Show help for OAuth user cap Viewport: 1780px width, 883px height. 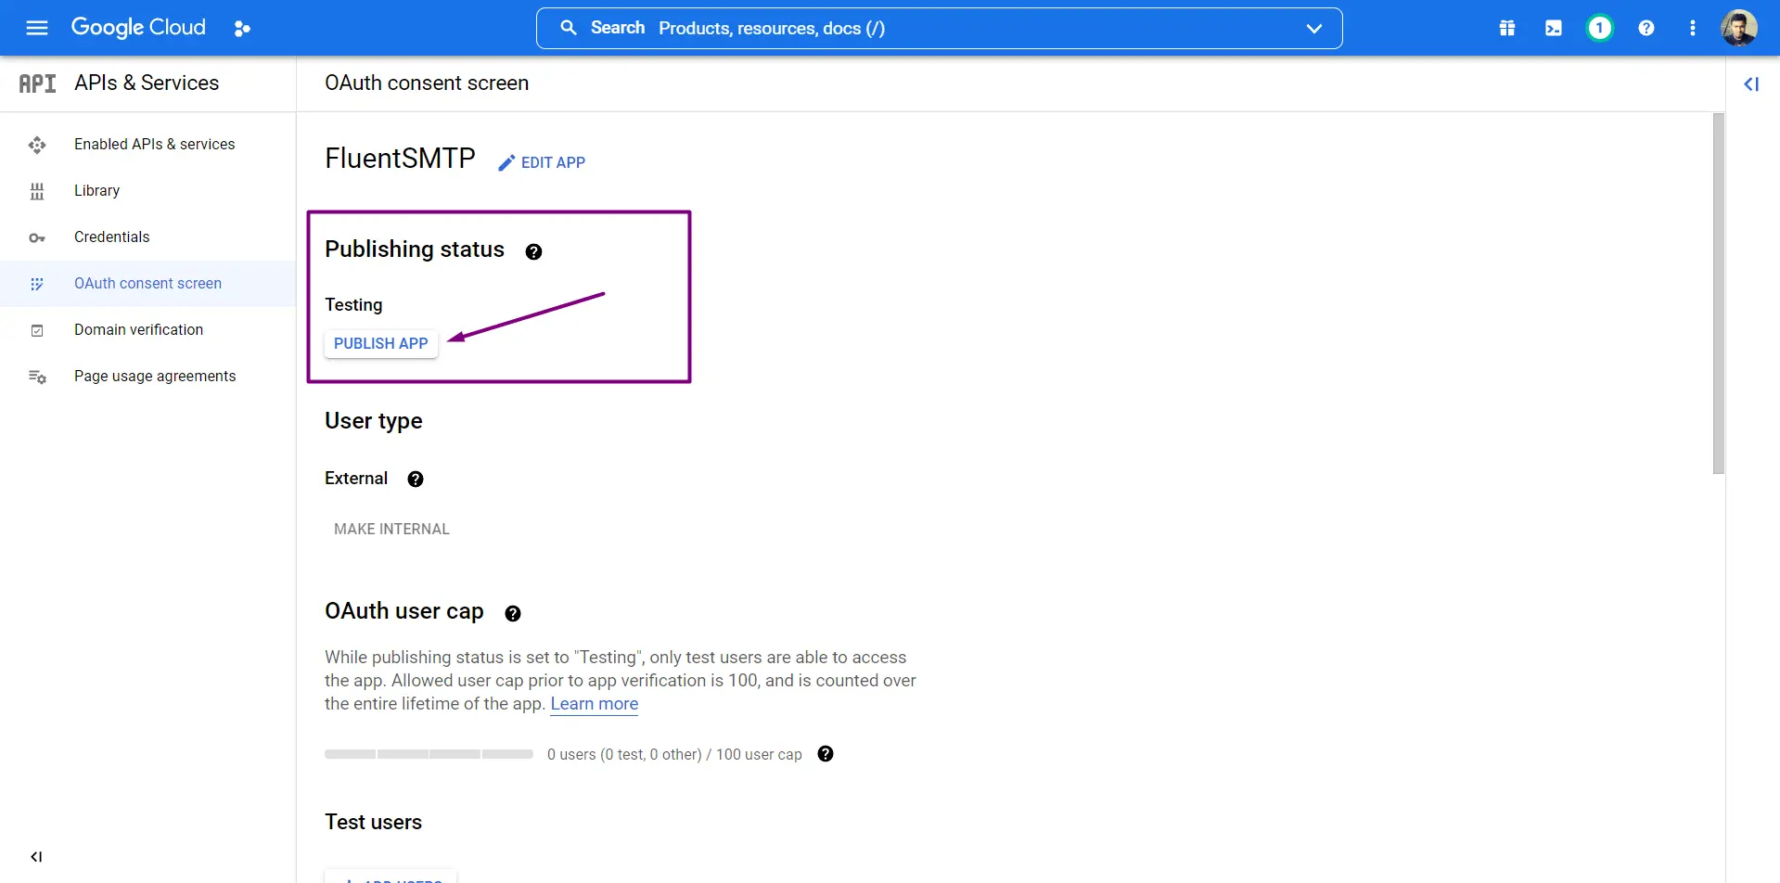coord(513,613)
